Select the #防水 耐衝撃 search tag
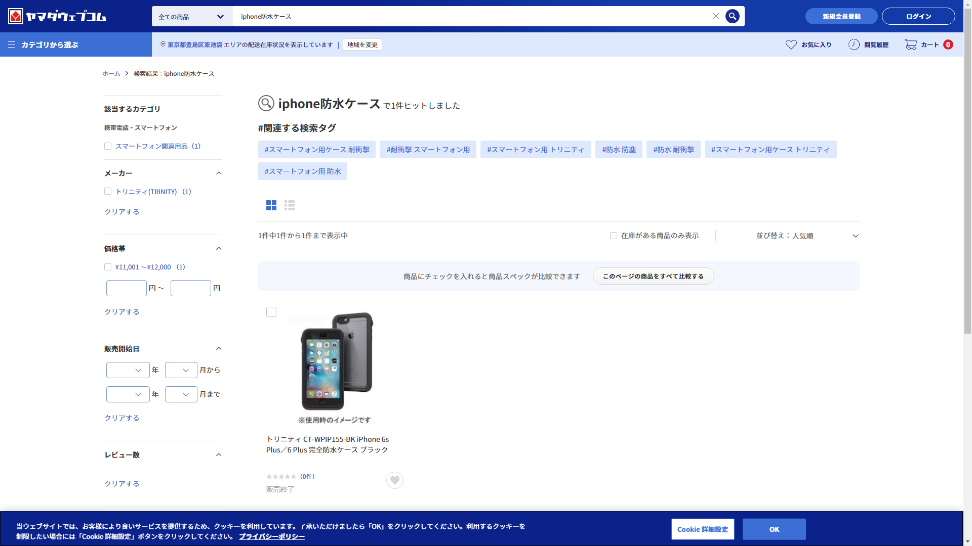This screenshot has width=972, height=546. (x=673, y=150)
